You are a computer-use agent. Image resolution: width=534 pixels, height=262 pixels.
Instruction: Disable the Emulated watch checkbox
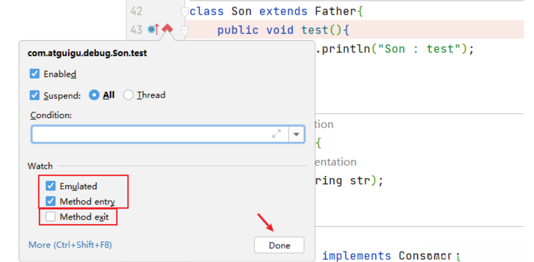pos(51,186)
